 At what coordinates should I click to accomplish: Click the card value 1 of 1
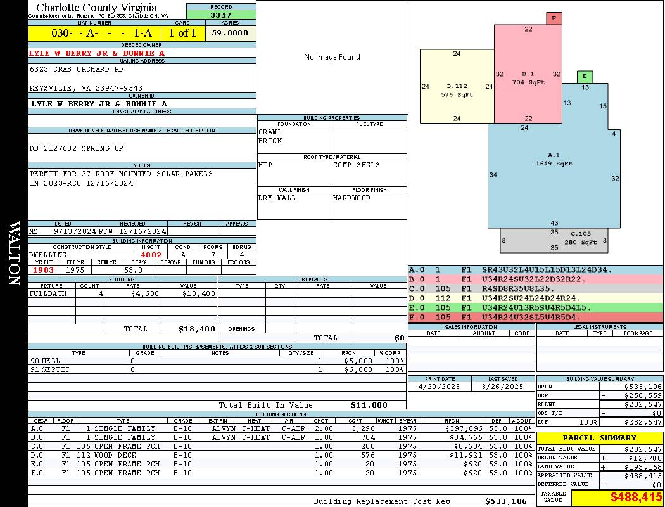click(182, 33)
